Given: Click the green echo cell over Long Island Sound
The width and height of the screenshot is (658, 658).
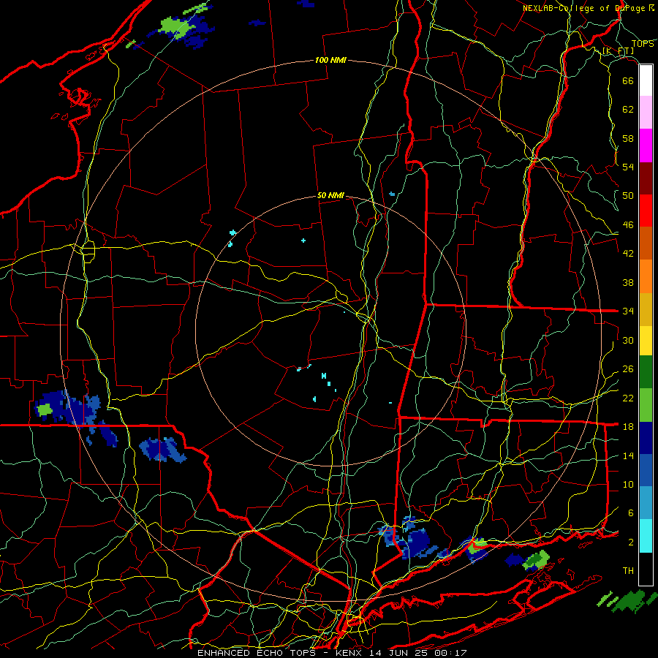Looking at the screenshot, I should [537, 560].
